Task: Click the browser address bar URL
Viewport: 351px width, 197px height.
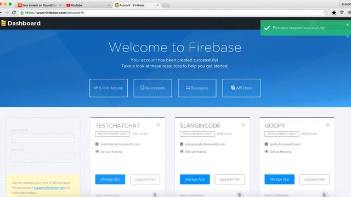Action: pos(55,13)
